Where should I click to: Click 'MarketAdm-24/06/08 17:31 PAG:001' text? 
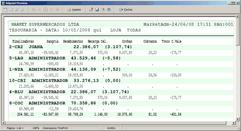point(188,24)
